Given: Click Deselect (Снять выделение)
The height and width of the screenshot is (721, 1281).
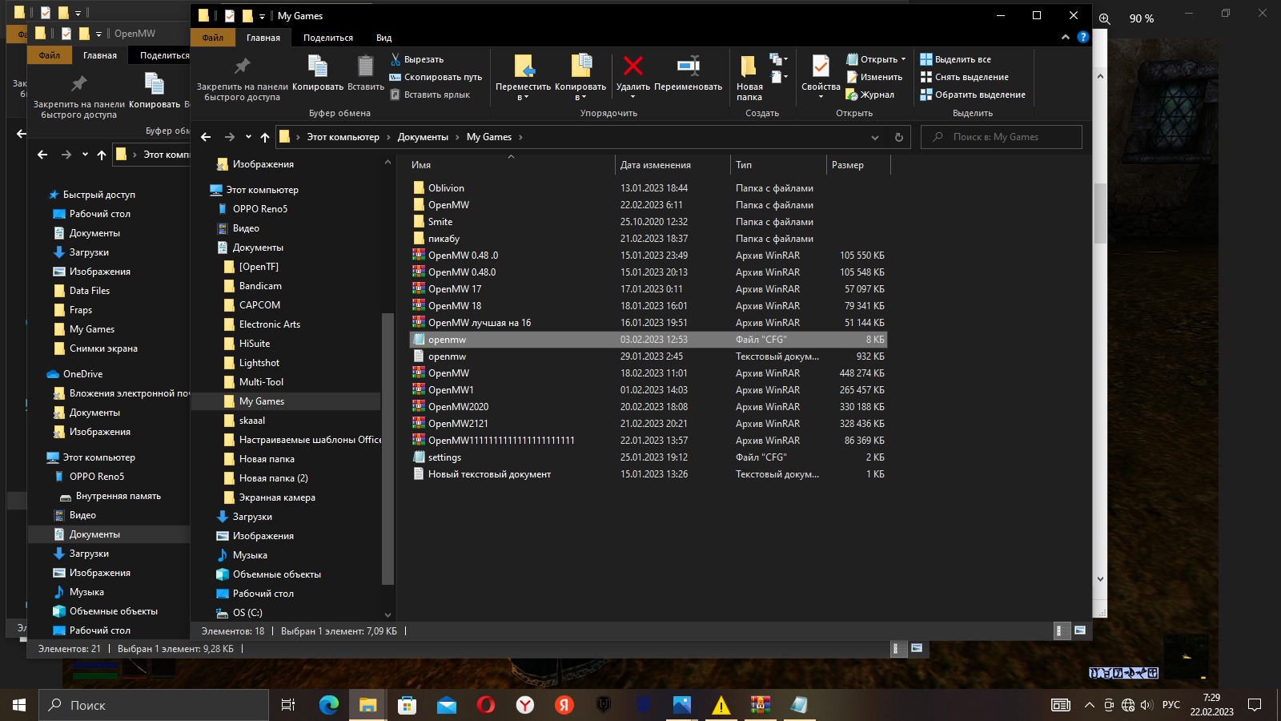Looking at the screenshot, I should click(964, 77).
